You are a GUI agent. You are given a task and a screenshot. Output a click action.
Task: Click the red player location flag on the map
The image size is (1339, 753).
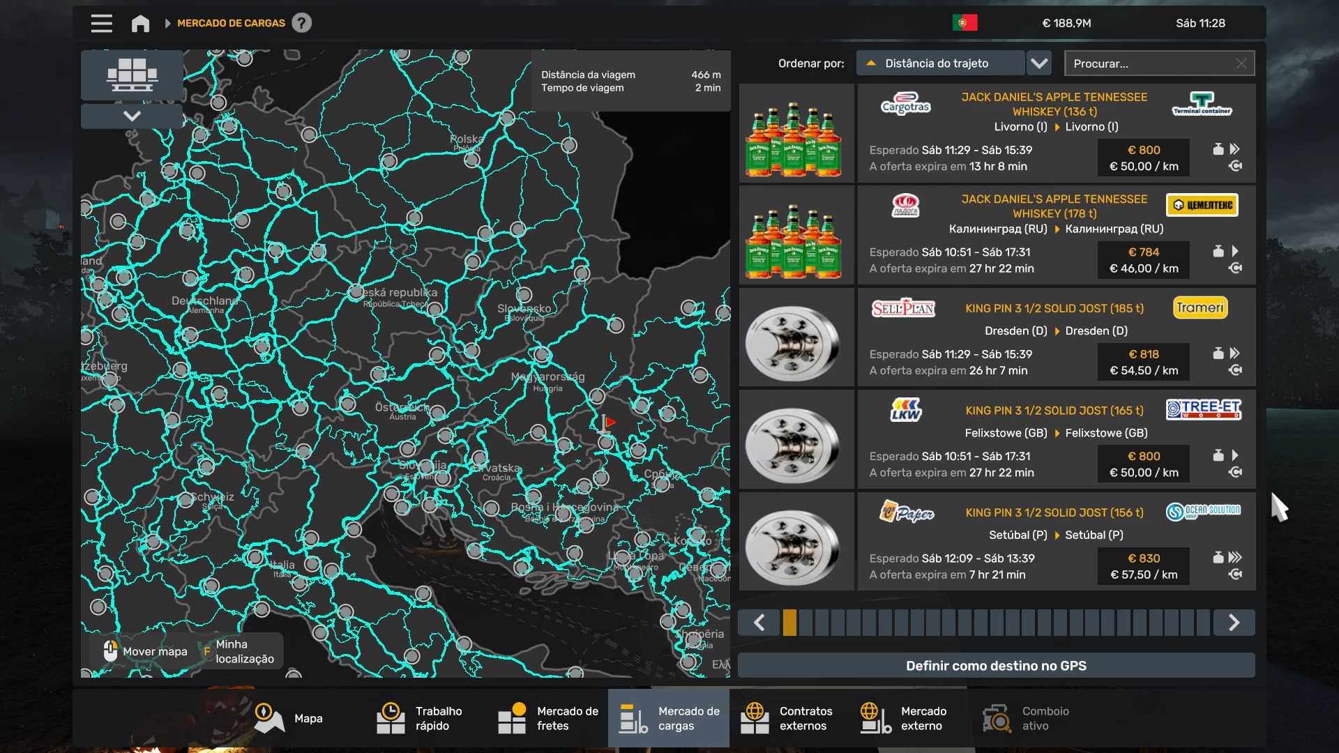[x=609, y=423]
